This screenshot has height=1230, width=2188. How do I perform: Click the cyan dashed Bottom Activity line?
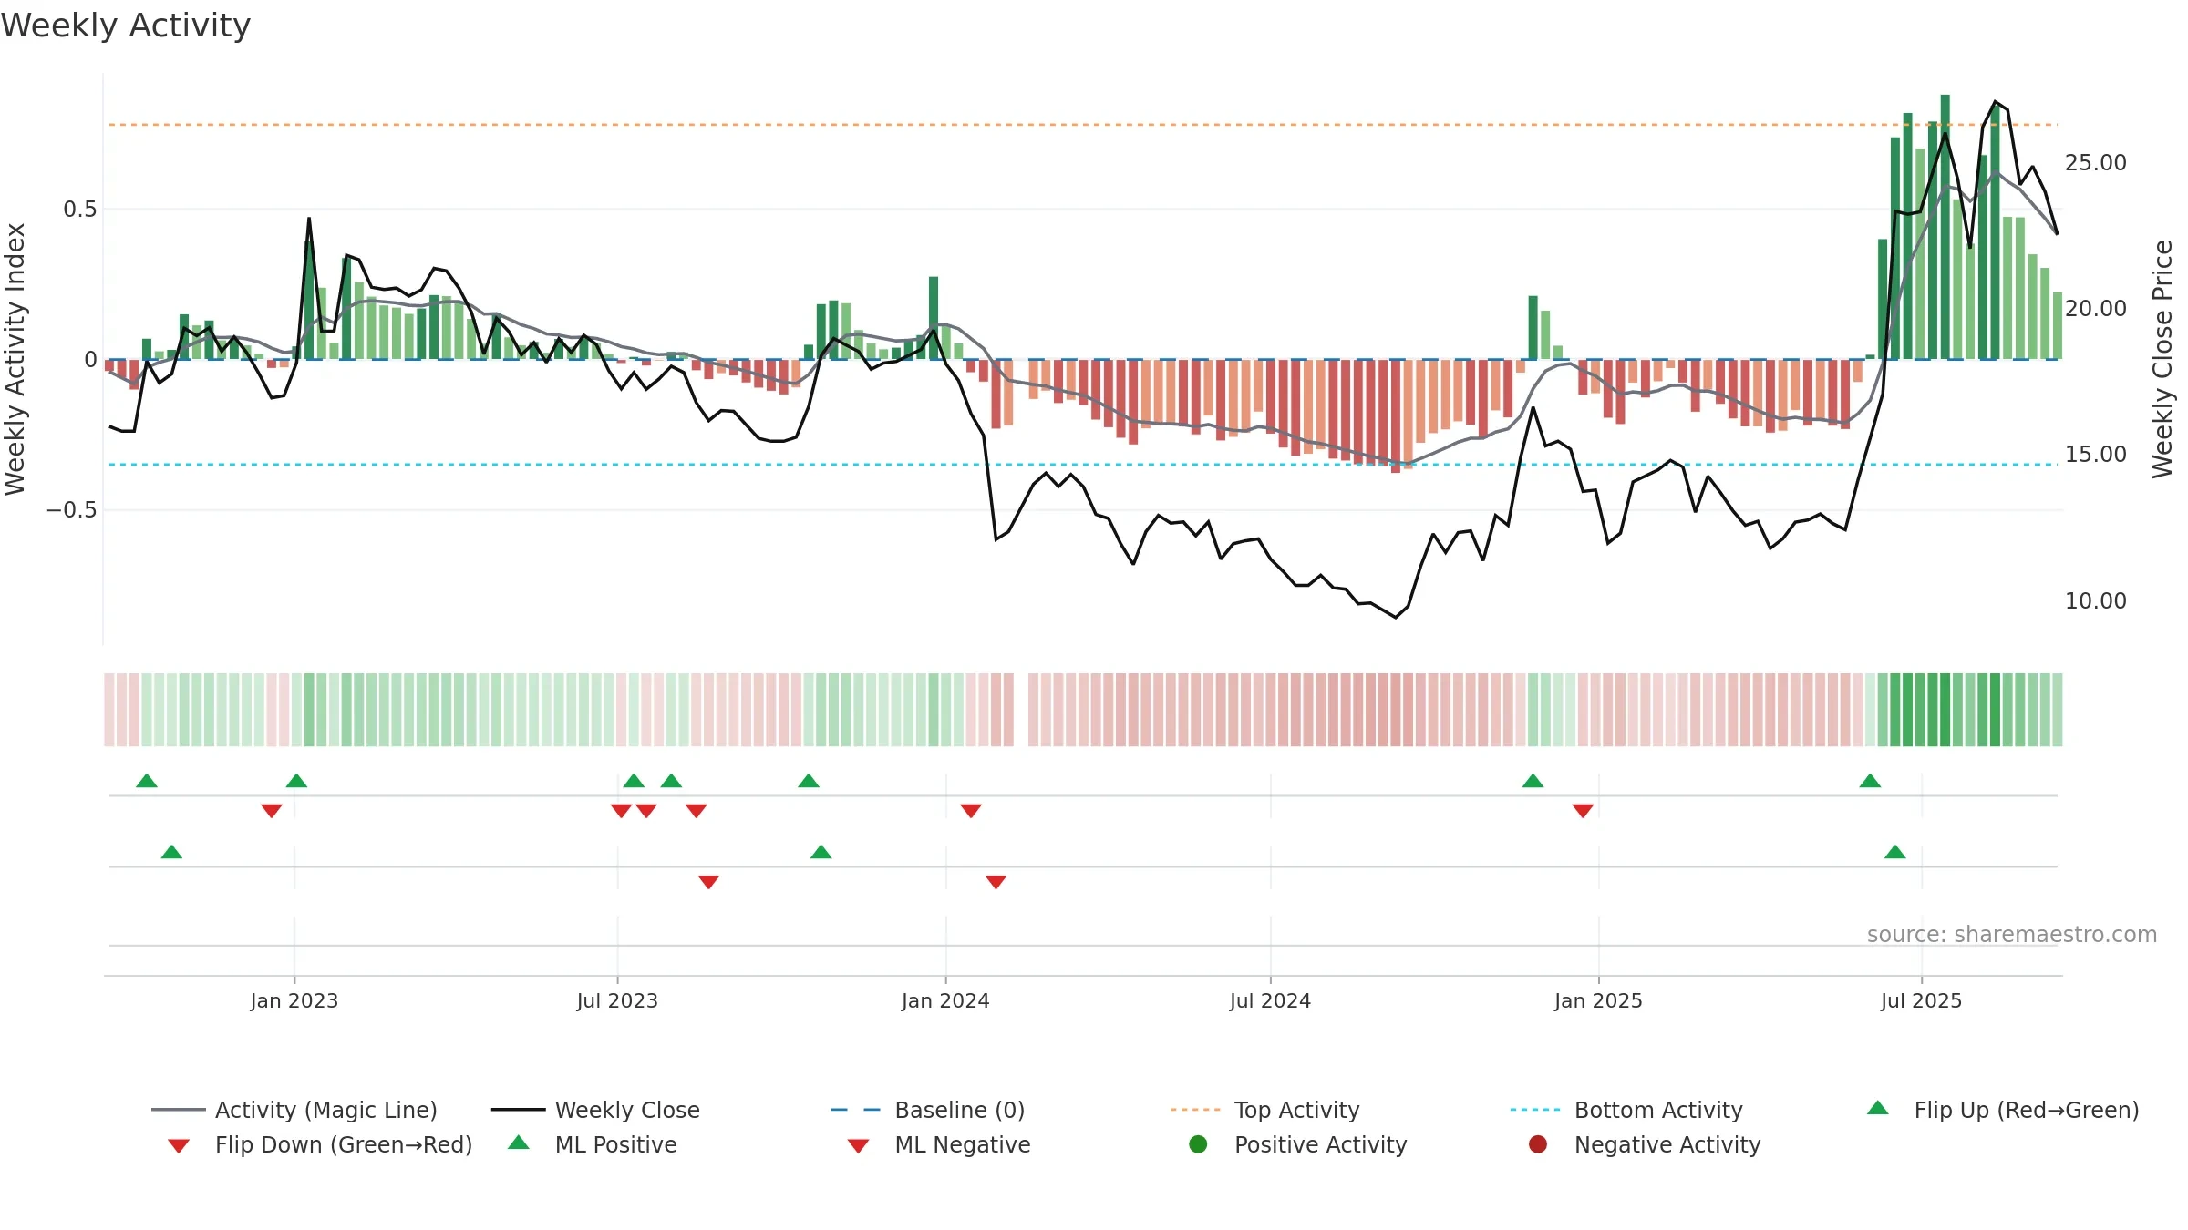1083,465
